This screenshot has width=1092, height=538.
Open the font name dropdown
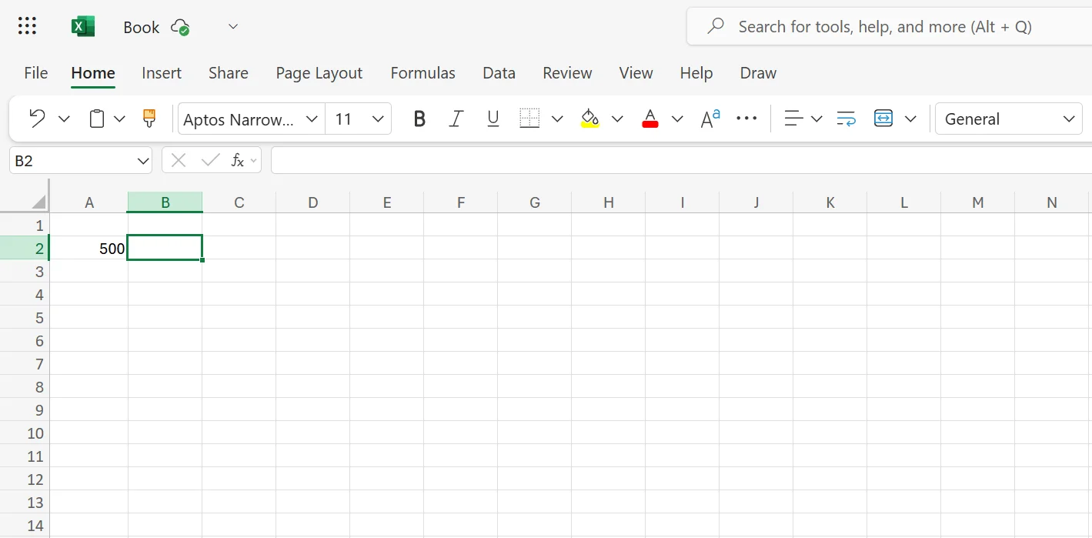[x=311, y=119]
